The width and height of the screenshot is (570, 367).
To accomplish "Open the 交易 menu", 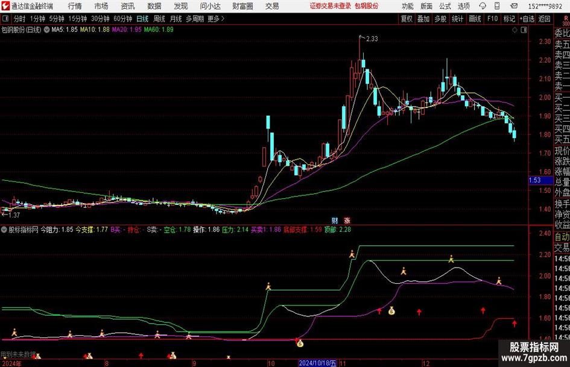I will tap(272, 6).
